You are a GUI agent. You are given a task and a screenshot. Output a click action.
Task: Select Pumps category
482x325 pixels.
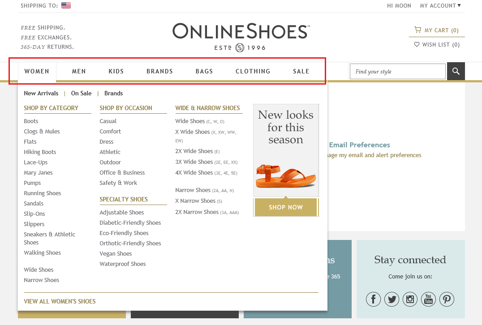tap(32, 183)
